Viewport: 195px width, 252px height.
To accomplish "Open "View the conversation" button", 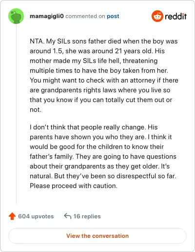I will coord(97,236).
